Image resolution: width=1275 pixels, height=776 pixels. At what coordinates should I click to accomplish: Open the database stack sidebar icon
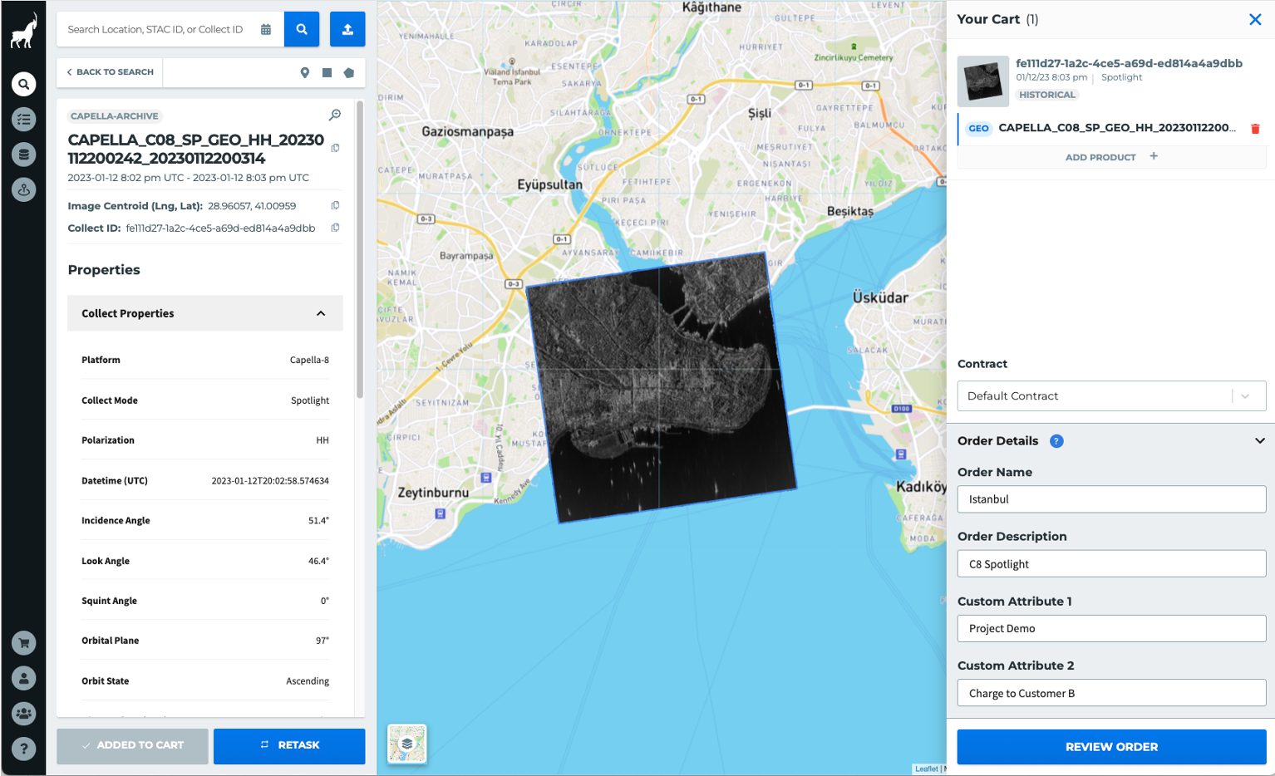(24, 154)
